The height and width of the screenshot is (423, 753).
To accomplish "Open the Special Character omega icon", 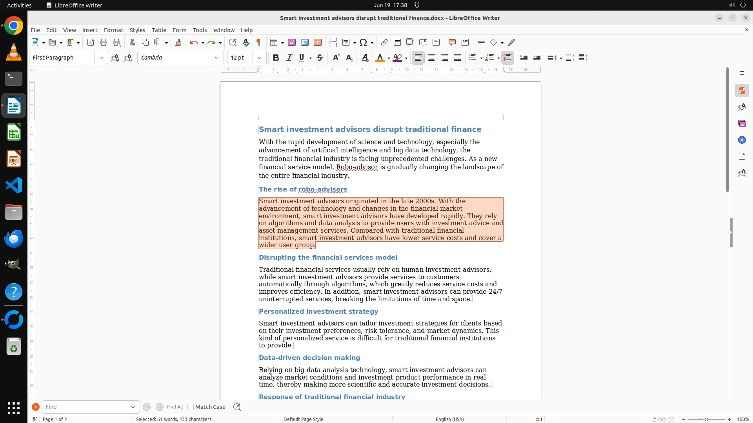I will 363,42.
